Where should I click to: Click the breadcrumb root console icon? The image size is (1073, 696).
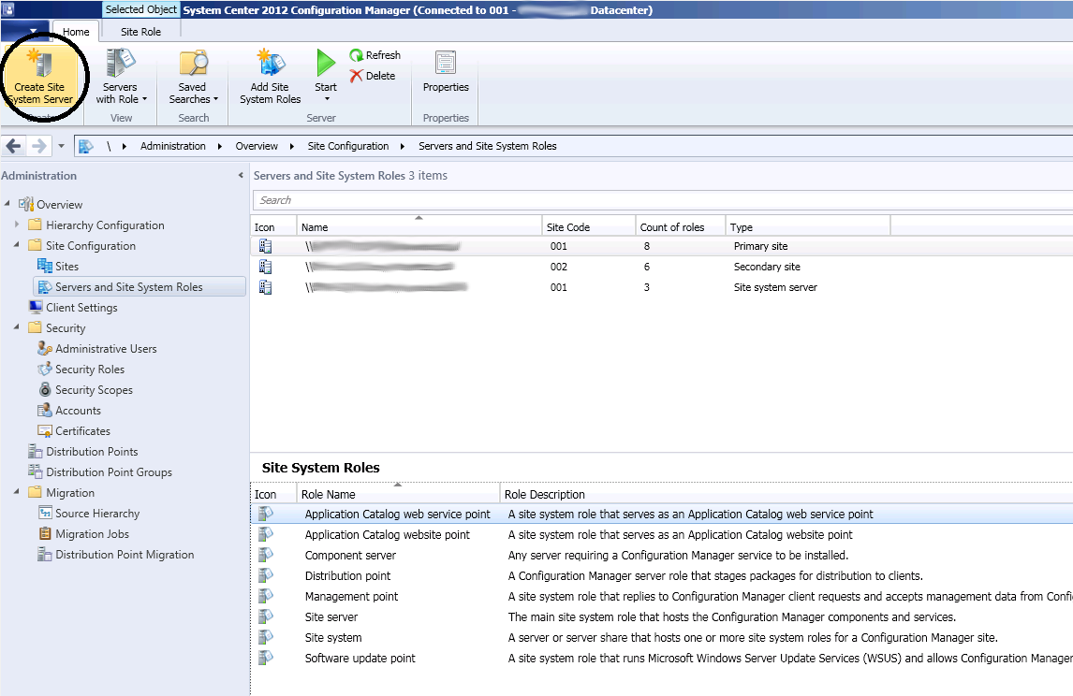[x=85, y=146]
